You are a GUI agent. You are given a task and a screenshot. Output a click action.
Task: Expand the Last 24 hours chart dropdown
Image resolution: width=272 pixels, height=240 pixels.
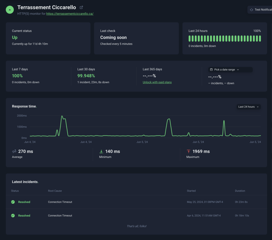pos(249,107)
